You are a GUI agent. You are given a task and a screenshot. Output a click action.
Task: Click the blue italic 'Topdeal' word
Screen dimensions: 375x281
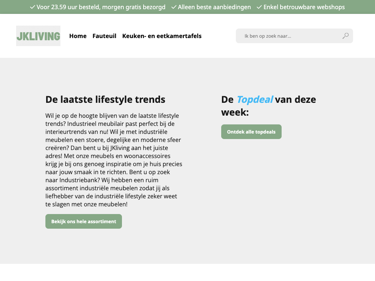click(x=255, y=100)
